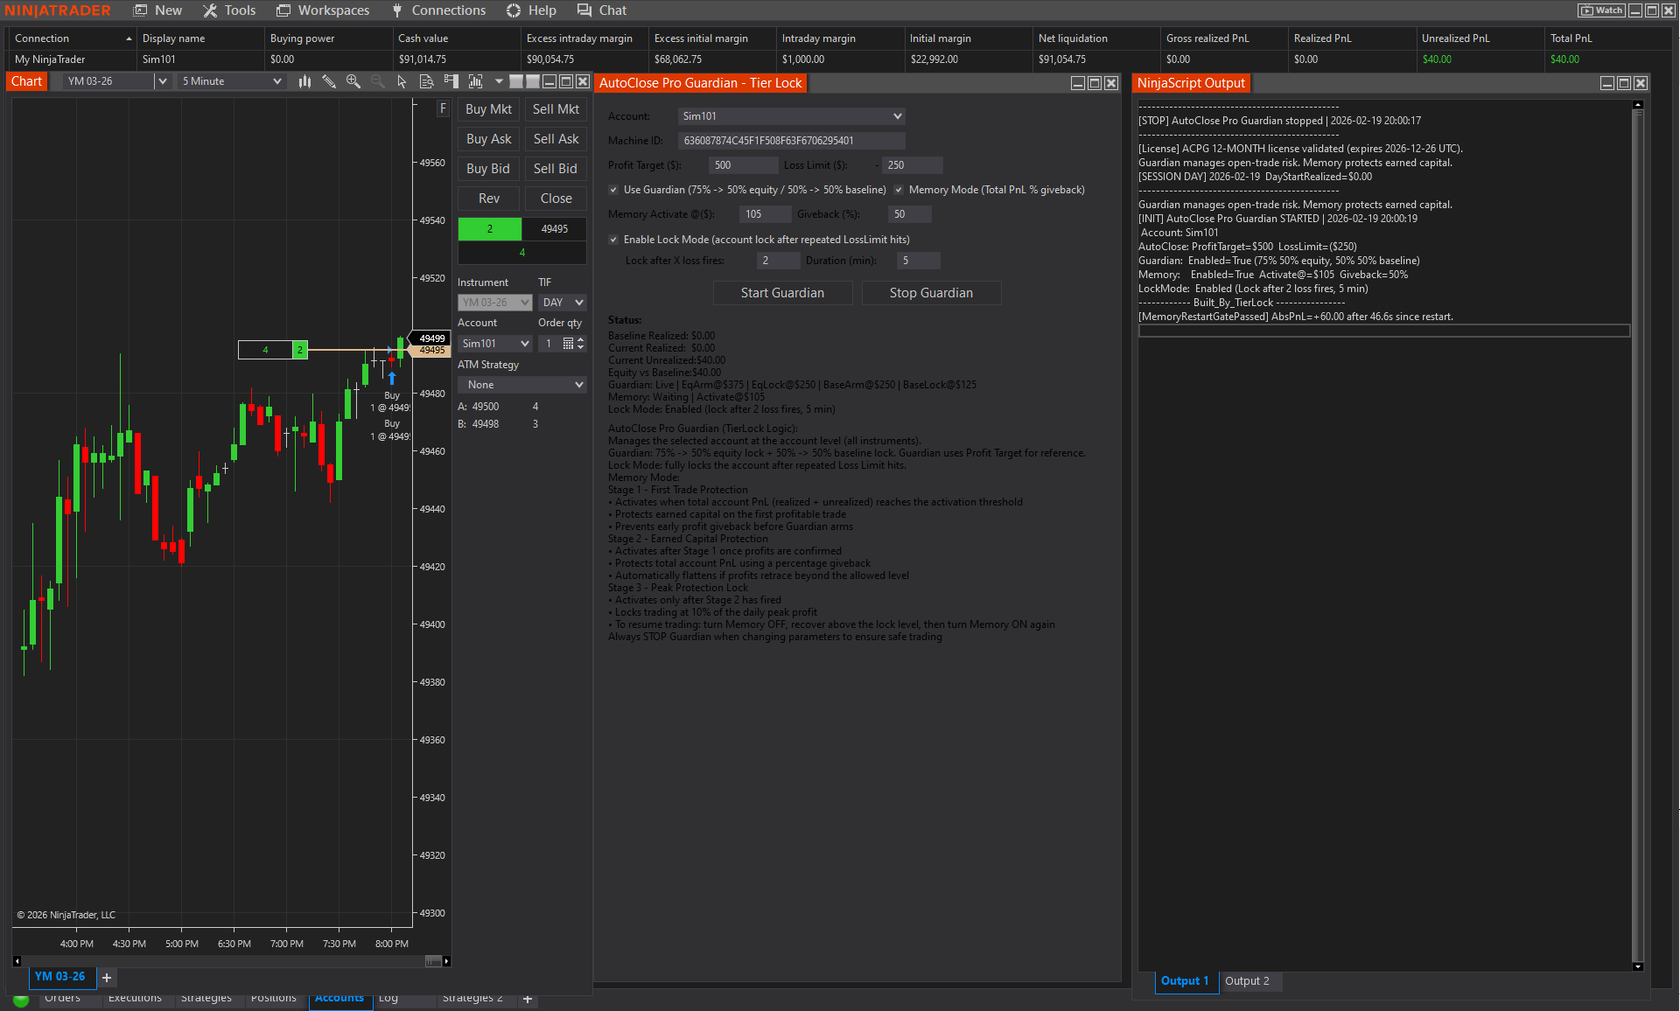Viewport: 1680px width, 1011px height.
Task: Click the Sell Bid button
Action: [556, 168]
